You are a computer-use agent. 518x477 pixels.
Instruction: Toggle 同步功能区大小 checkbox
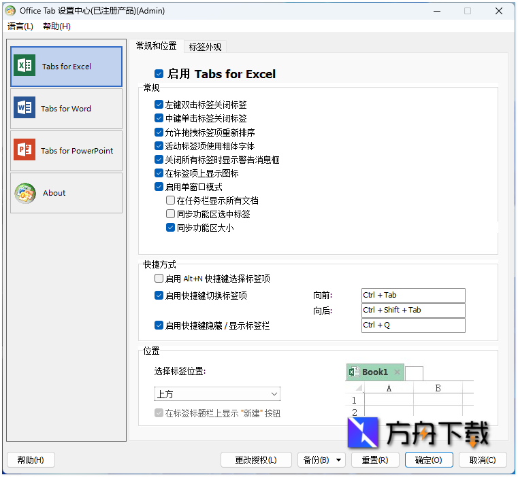pyautogui.click(x=170, y=228)
